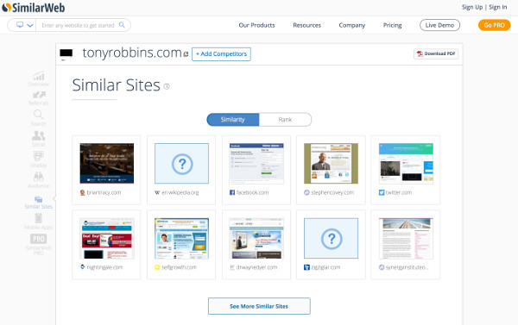Open the Company menu
Viewport: 518px width, 325px height.
[x=352, y=25]
